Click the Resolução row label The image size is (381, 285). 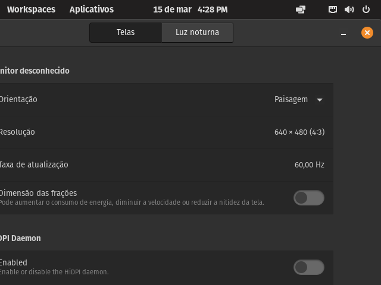click(17, 132)
